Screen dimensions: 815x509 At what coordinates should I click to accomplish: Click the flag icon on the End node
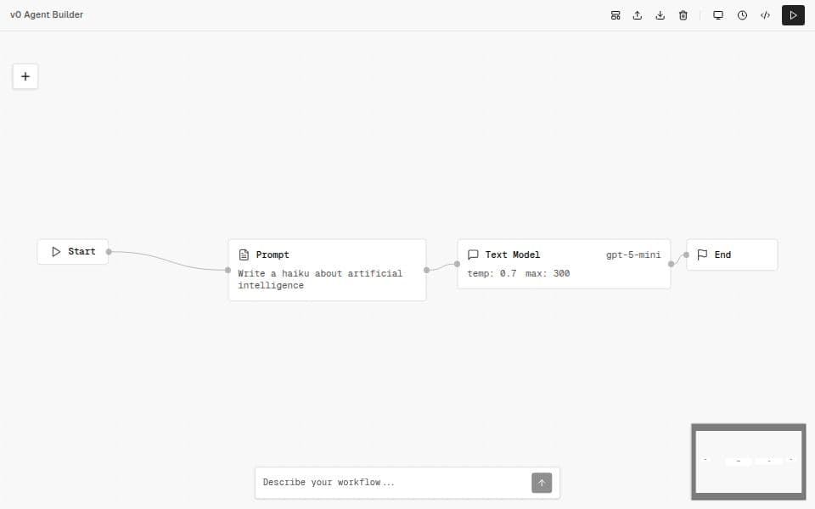[704, 255]
